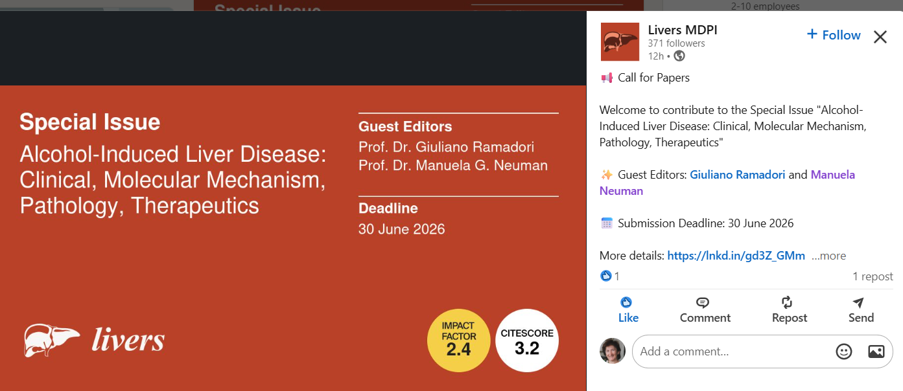
Task: Open the lnkd.in/gd3Z_GMm details link
Action: 736,256
